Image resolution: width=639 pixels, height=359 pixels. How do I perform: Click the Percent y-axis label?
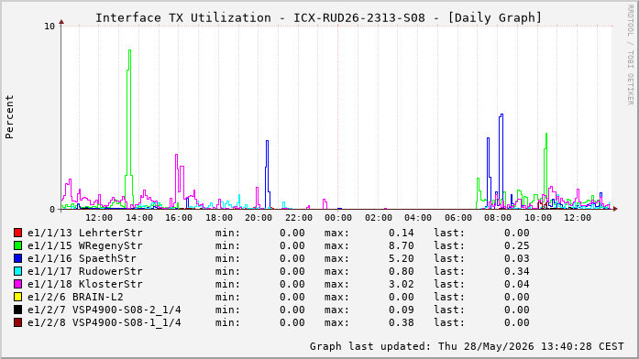coord(9,117)
